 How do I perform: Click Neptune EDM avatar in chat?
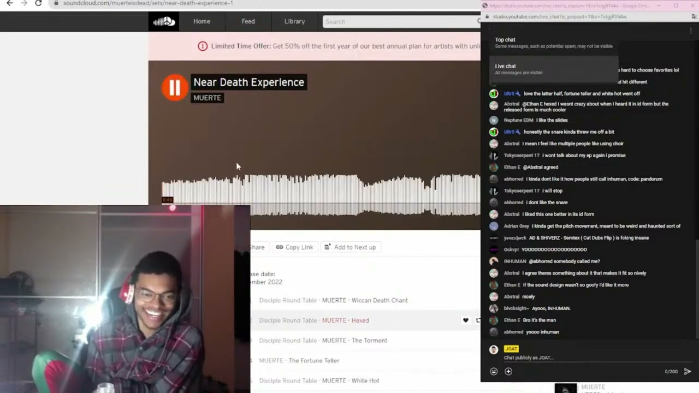coord(494,120)
